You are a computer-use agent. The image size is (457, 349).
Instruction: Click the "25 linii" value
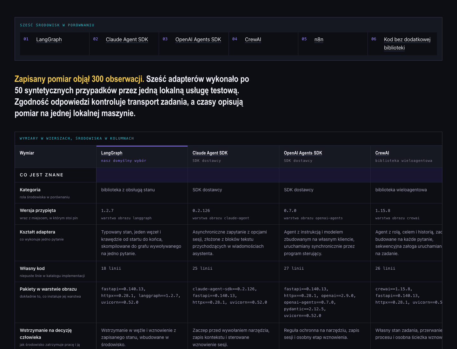202,268
